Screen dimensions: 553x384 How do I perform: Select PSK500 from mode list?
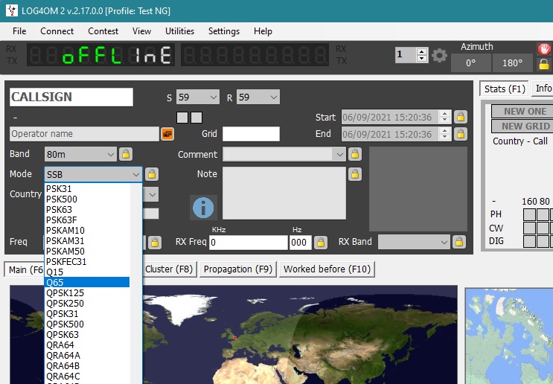pyautogui.click(x=88, y=199)
